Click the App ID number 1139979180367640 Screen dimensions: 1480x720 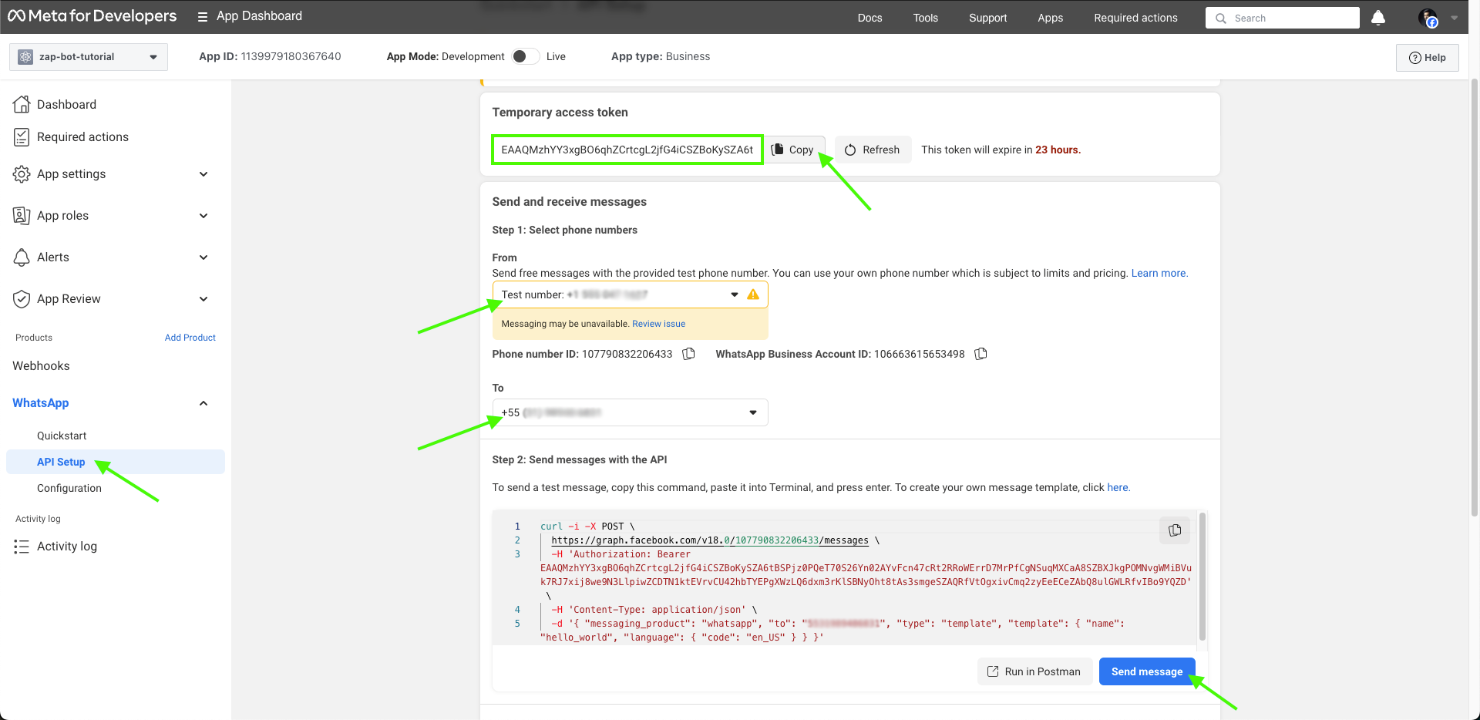[x=291, y=56]
